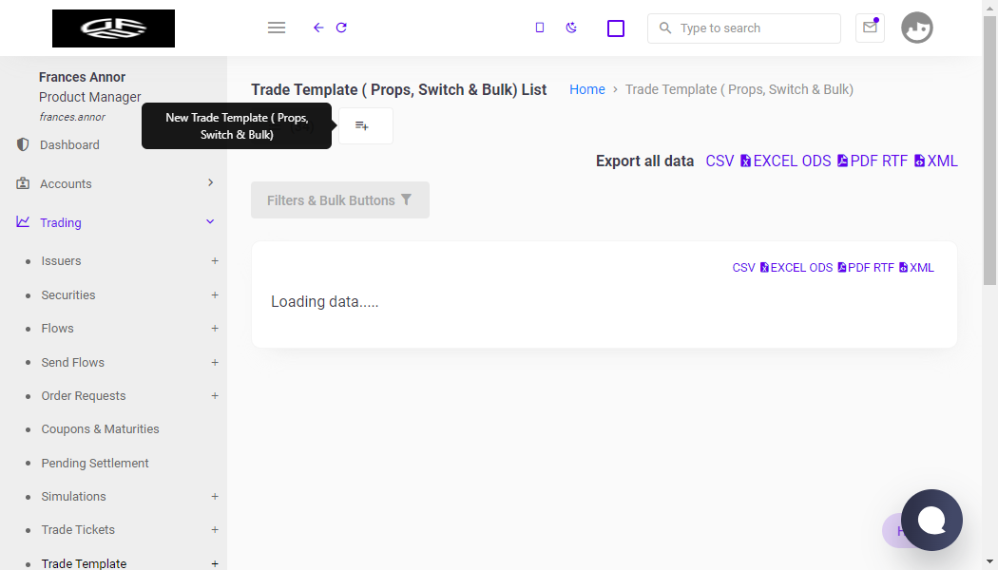Switch to mobile view icon

coord(540,28)
